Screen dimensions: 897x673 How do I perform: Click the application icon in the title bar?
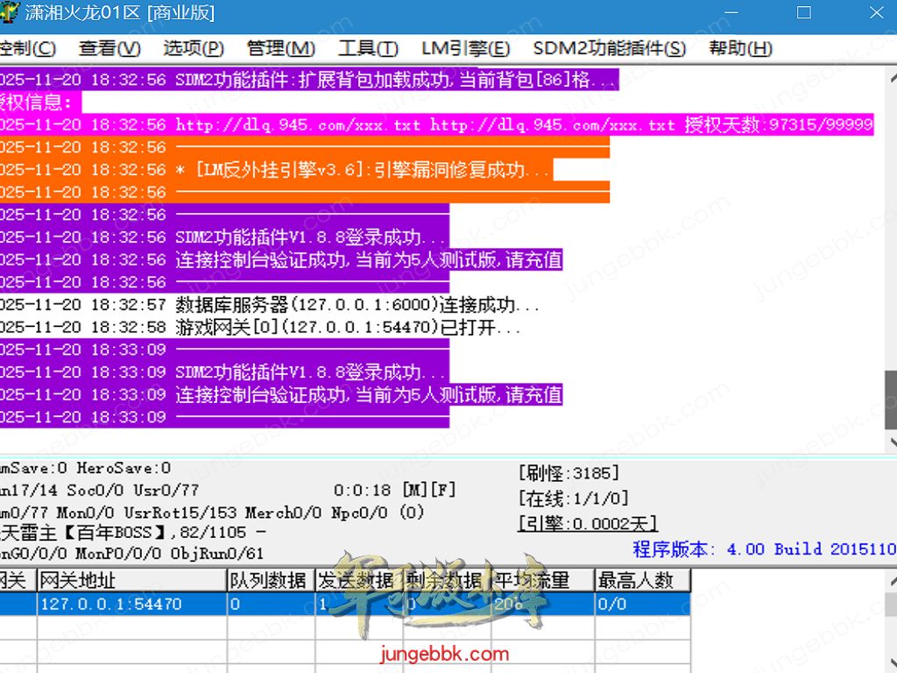(11, 13)
